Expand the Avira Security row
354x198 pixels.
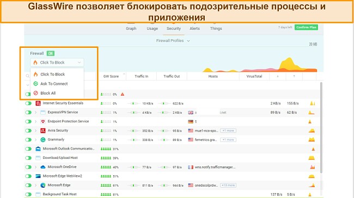(35, 131)
